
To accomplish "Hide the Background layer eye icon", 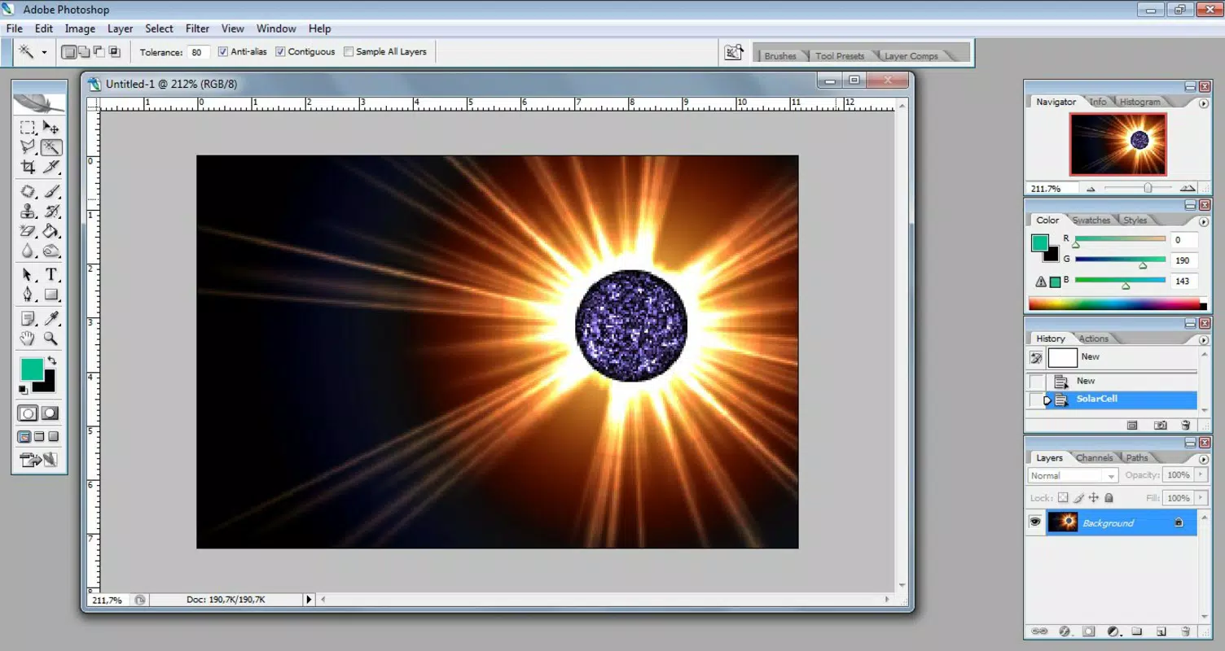I will pyautogui.click(x=1035, y=522).
